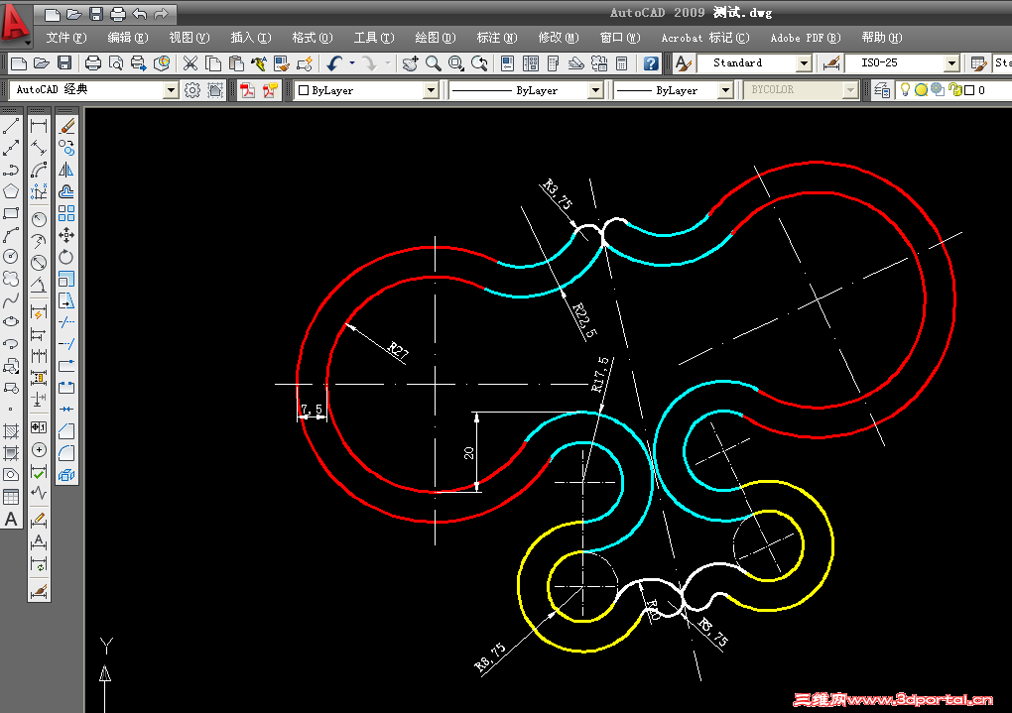
Task: Click layer 0 color square swatch
Action: click(x=968, y=90)
